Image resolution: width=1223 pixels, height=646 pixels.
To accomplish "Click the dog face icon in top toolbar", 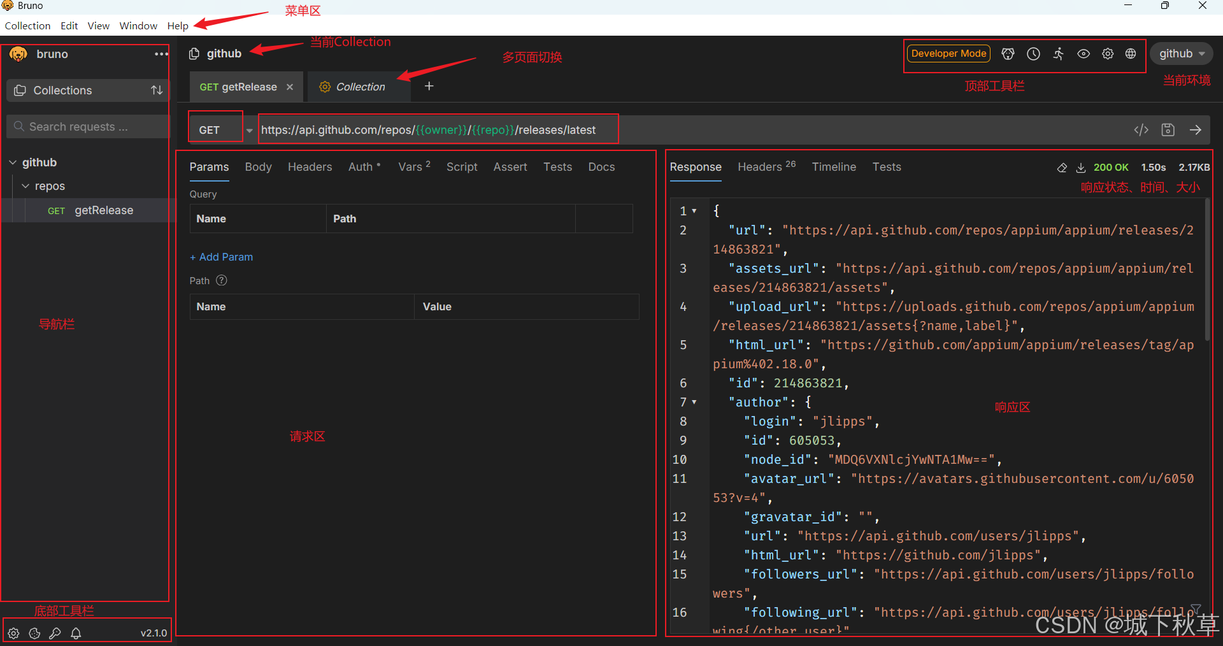I will (1008, 54).
